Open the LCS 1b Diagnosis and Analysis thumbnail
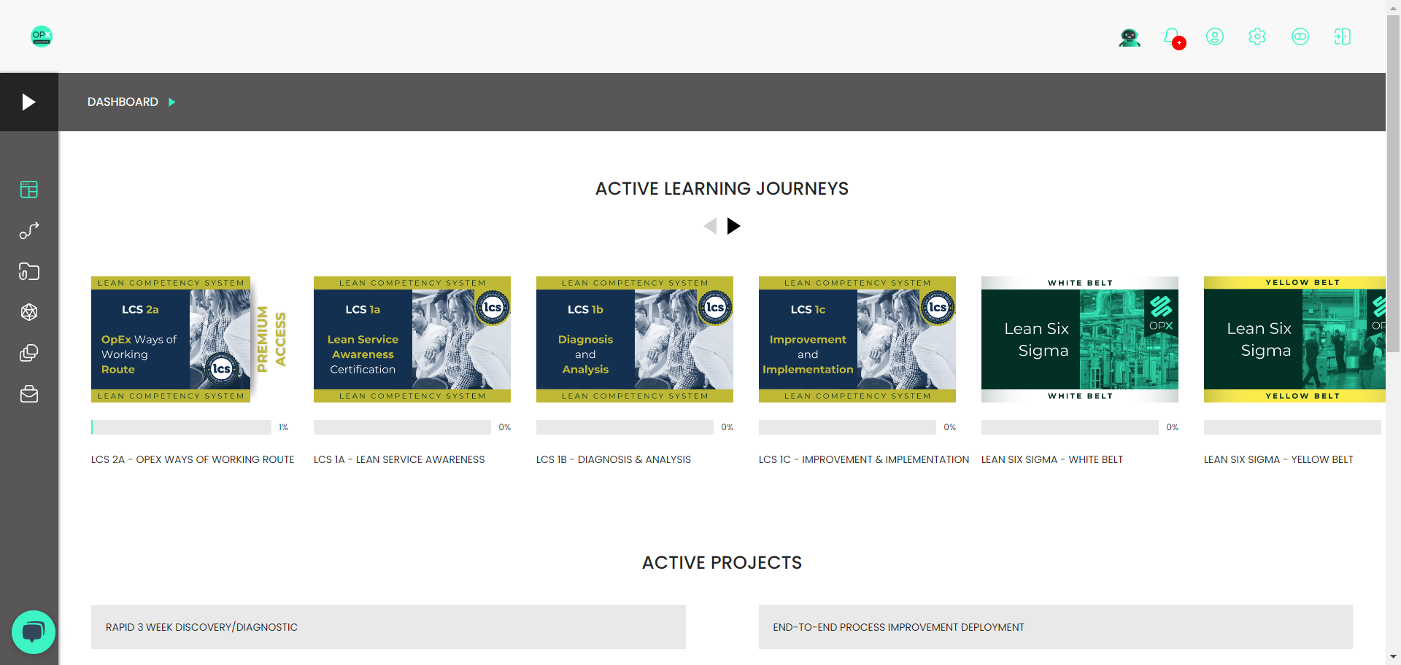 [x=635, y=339]
